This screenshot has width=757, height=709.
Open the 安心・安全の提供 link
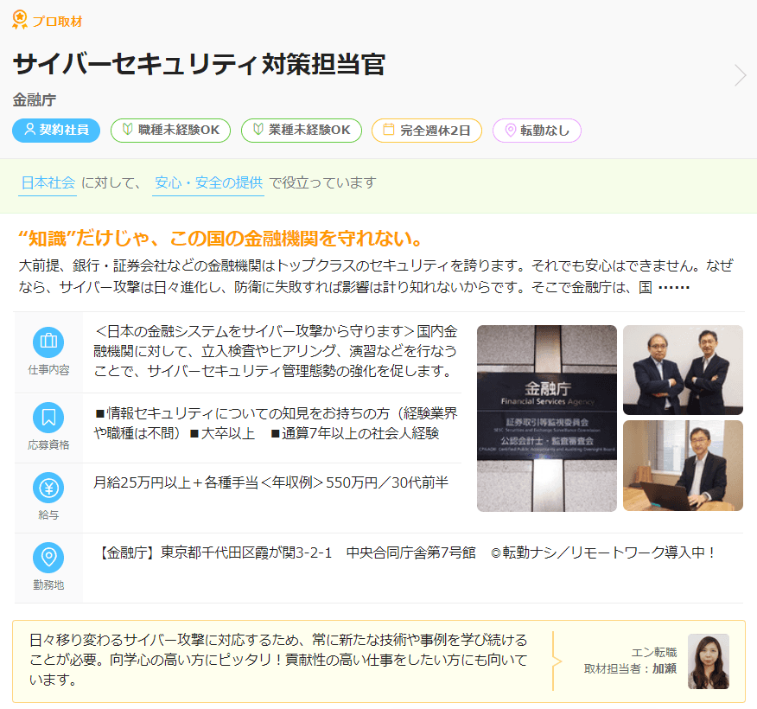pyautogui.click(x=208, y=182)
